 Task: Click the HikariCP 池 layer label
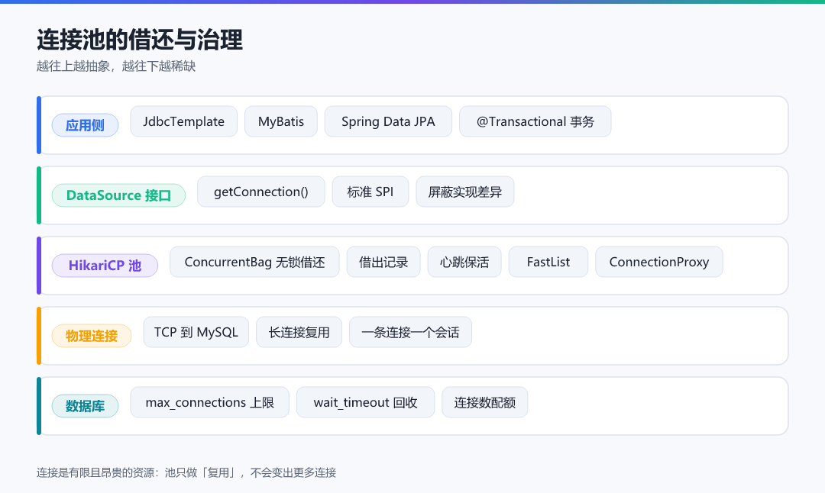point(105,266)
